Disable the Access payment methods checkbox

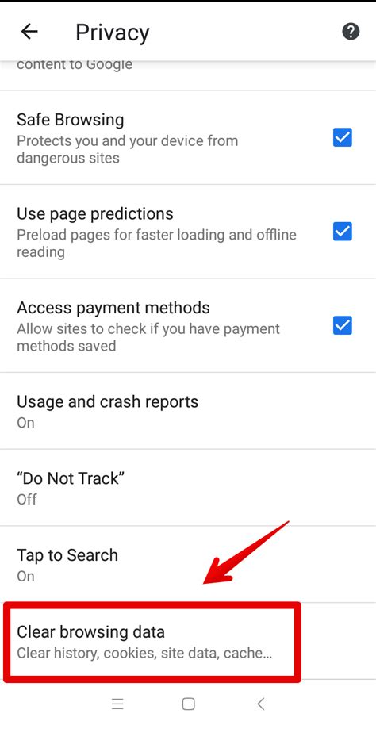click(343, 325)
